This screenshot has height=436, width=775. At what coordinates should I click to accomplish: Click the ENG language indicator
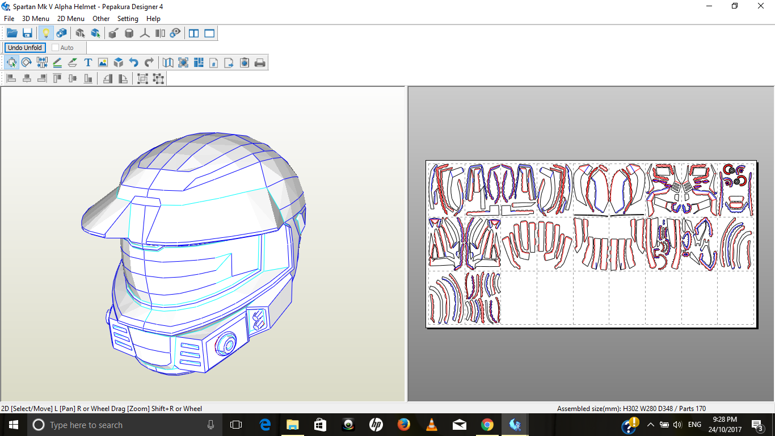694,425
